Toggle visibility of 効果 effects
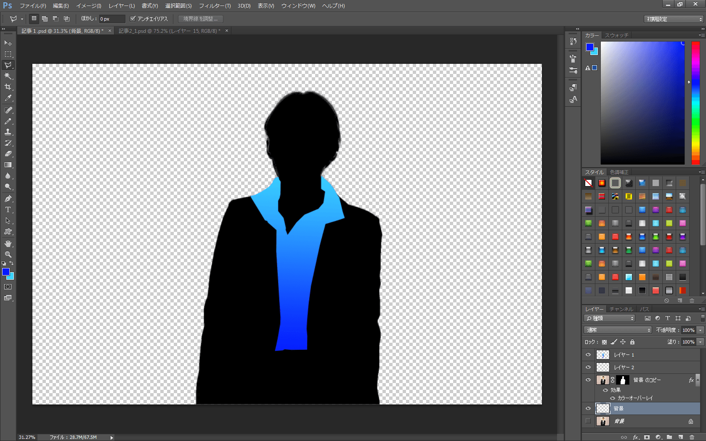Viewport: 706px width, 441px height. click(x=605, y=390)
